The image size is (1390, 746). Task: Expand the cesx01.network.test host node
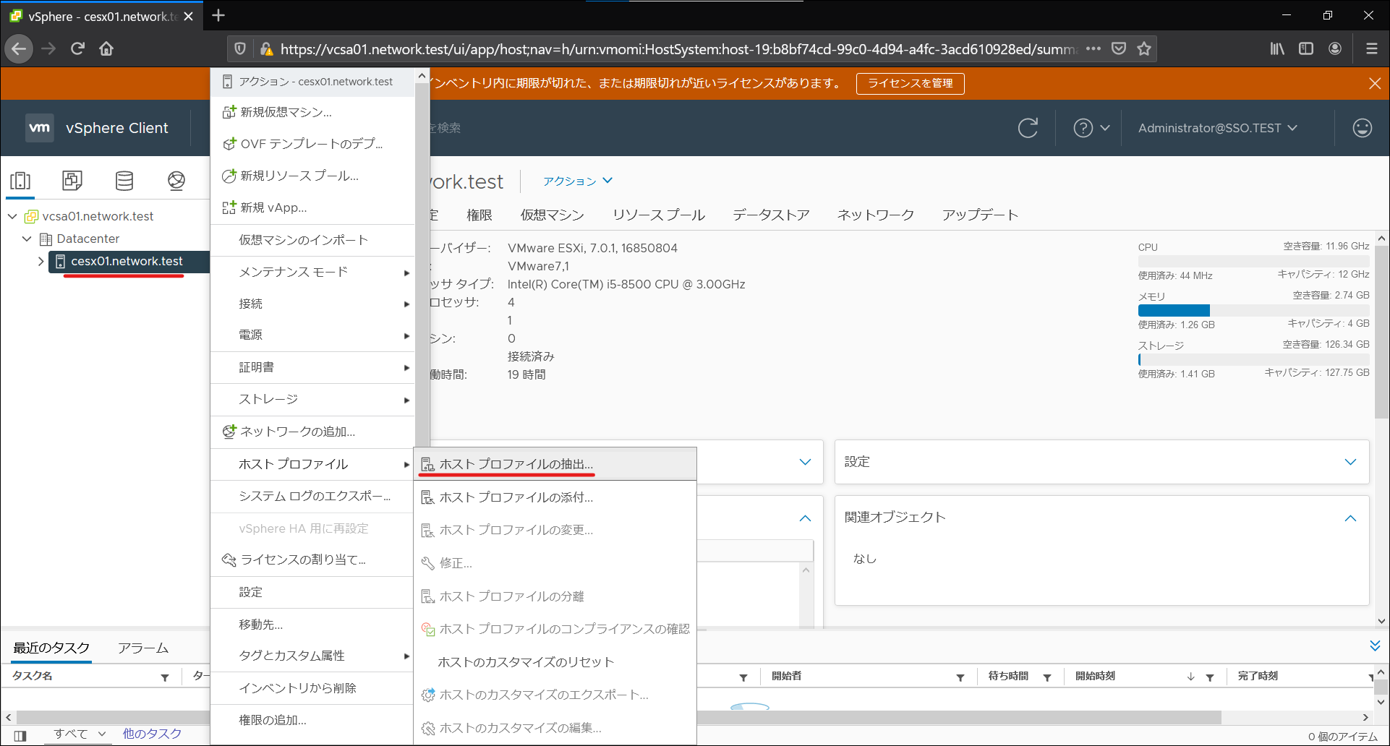[x=41, y=261]
